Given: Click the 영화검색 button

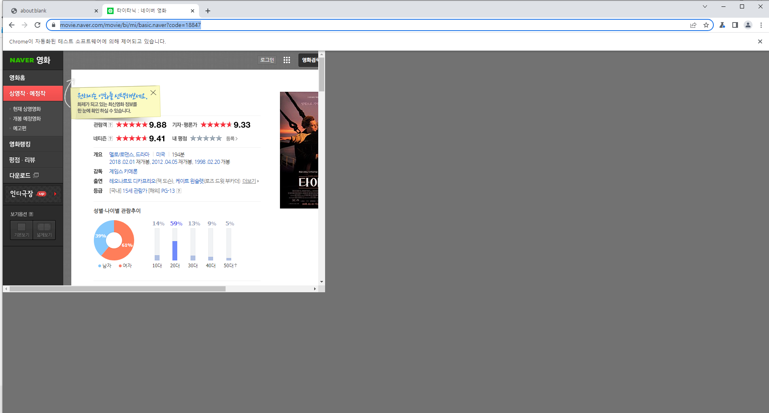Looking at the screenshot, I should 309,60.
